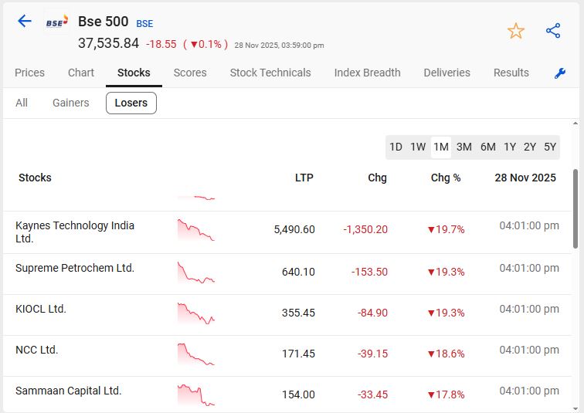Click the BSE 500 logo icon
Viewport: 584px width, 413px height.
pyautogui.click(x=56, y=22)
